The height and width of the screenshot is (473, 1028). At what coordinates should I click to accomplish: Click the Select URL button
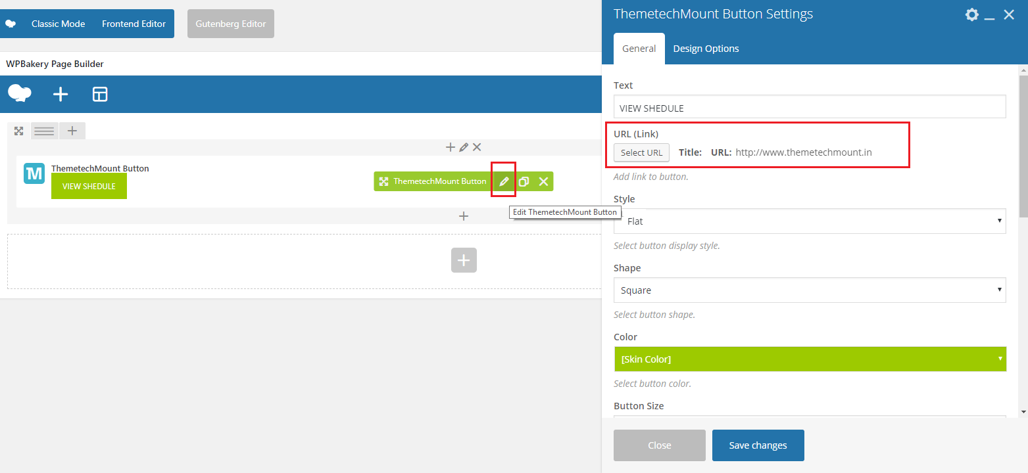point(641,152)
